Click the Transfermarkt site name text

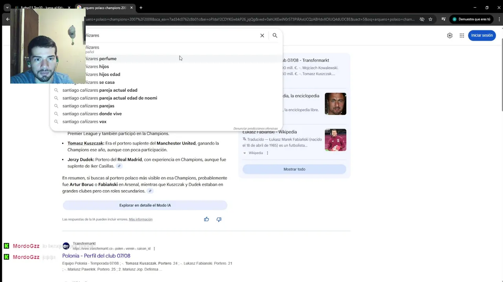84,244
